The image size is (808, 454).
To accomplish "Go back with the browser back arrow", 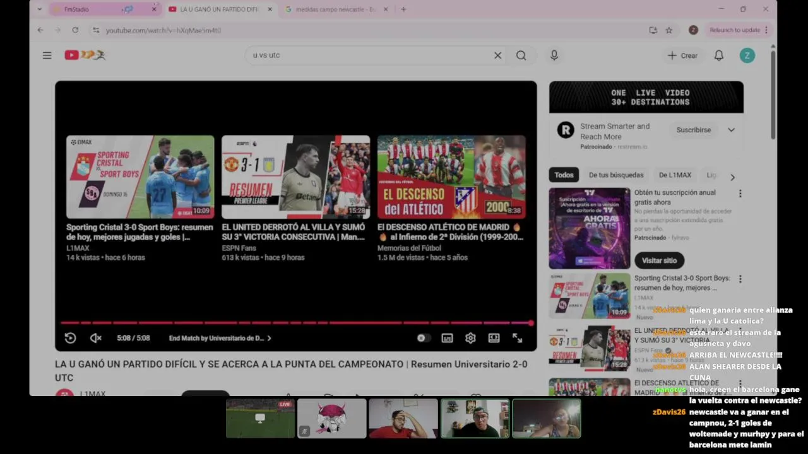I will [x=40, y=30].
